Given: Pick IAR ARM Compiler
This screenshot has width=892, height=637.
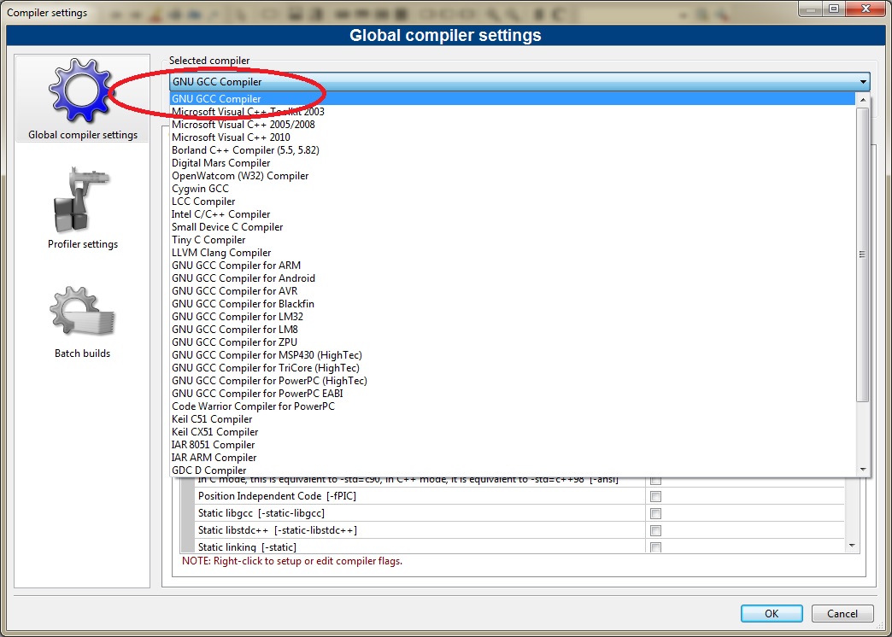Looking at the screenshot, I should (x=513, y=458).
